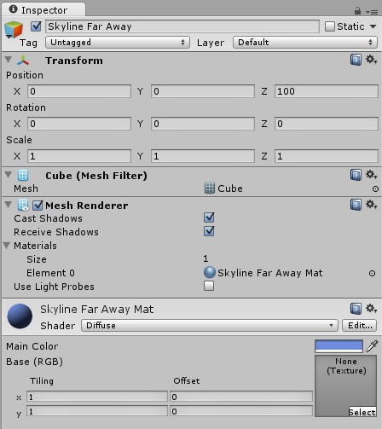The image size is (382, 429).
Task: Click the Scale Y field
Action: (x=203, y=156)
